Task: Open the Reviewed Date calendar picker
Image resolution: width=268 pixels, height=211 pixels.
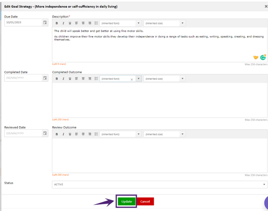Action: pyautogui.click(x=45, y=133)
